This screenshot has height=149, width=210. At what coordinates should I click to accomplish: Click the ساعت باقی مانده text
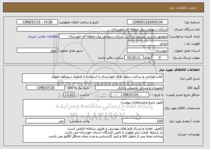[x=111, y=58]
